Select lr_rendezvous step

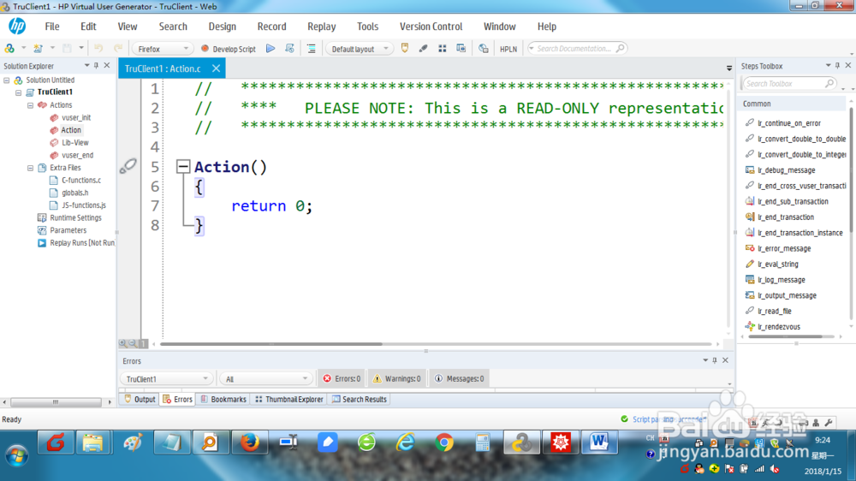778,327
